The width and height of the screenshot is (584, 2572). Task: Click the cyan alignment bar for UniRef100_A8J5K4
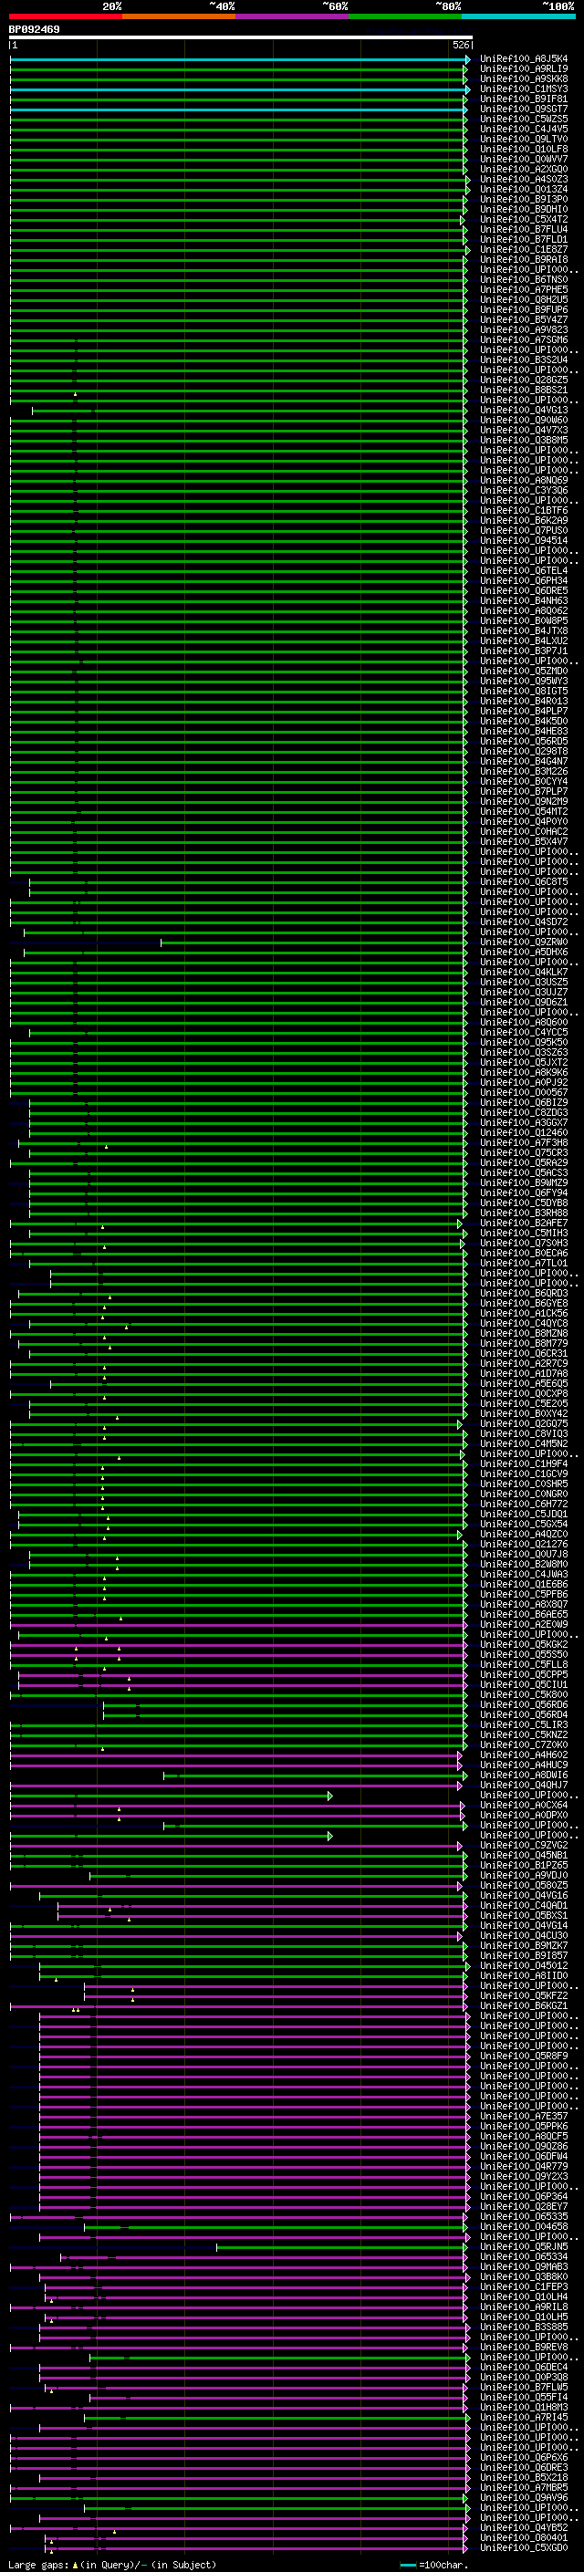240,60
